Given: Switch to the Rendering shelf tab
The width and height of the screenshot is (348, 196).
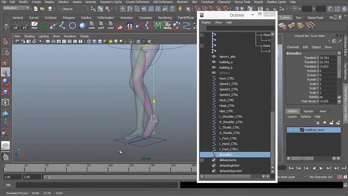Looking at the screenshot, I should [x=165, y=17].
